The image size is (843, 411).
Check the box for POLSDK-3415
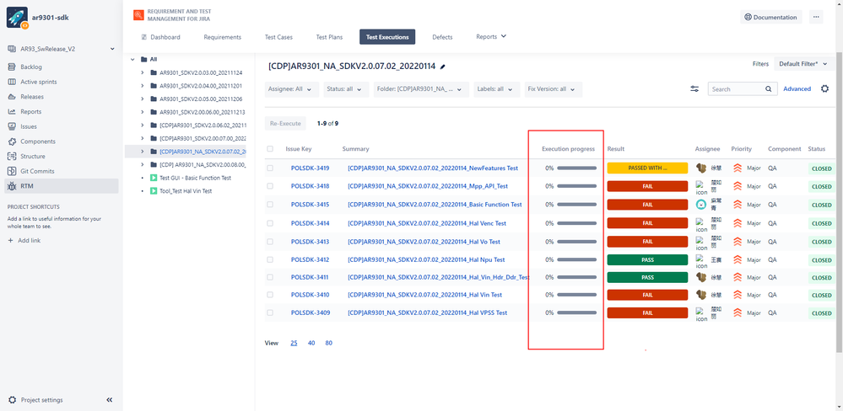(x=270, y=205)
